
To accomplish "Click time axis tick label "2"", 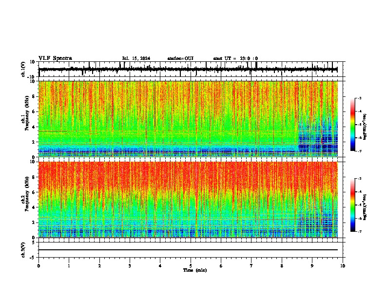I will click(x=99, y=266).
